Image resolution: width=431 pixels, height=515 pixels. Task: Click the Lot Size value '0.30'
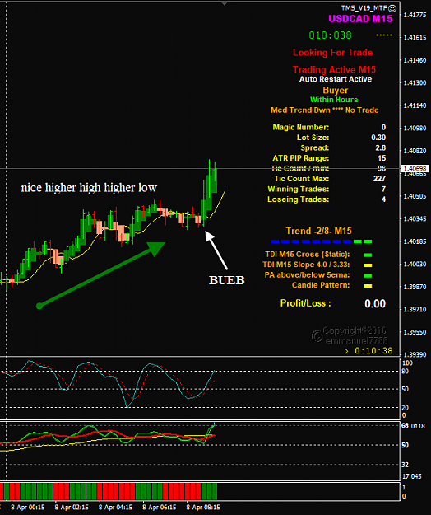[x=378, y=138]
